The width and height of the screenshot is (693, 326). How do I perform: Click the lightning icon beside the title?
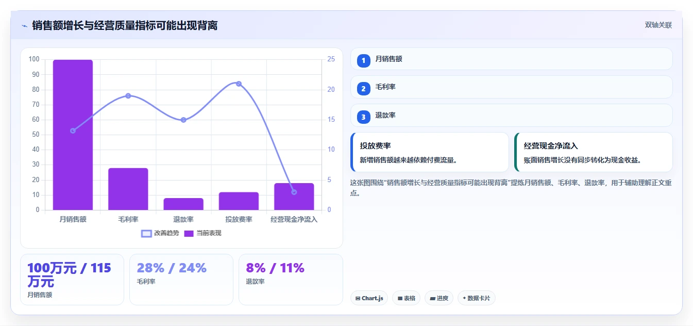coord(24,25)
